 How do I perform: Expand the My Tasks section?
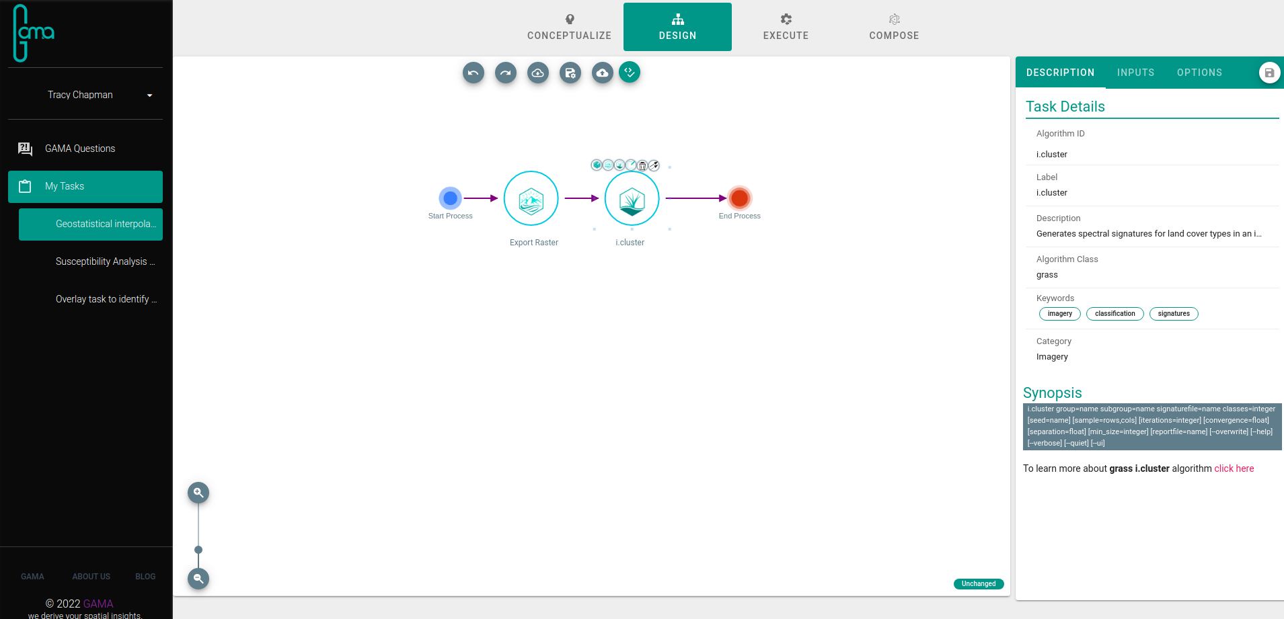pos(85,186)
